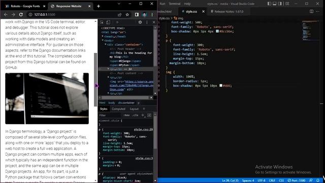Viewport: 325px width, 183px height.
Task: Click the Django code image on the page
Action: [x=47, y=98]
